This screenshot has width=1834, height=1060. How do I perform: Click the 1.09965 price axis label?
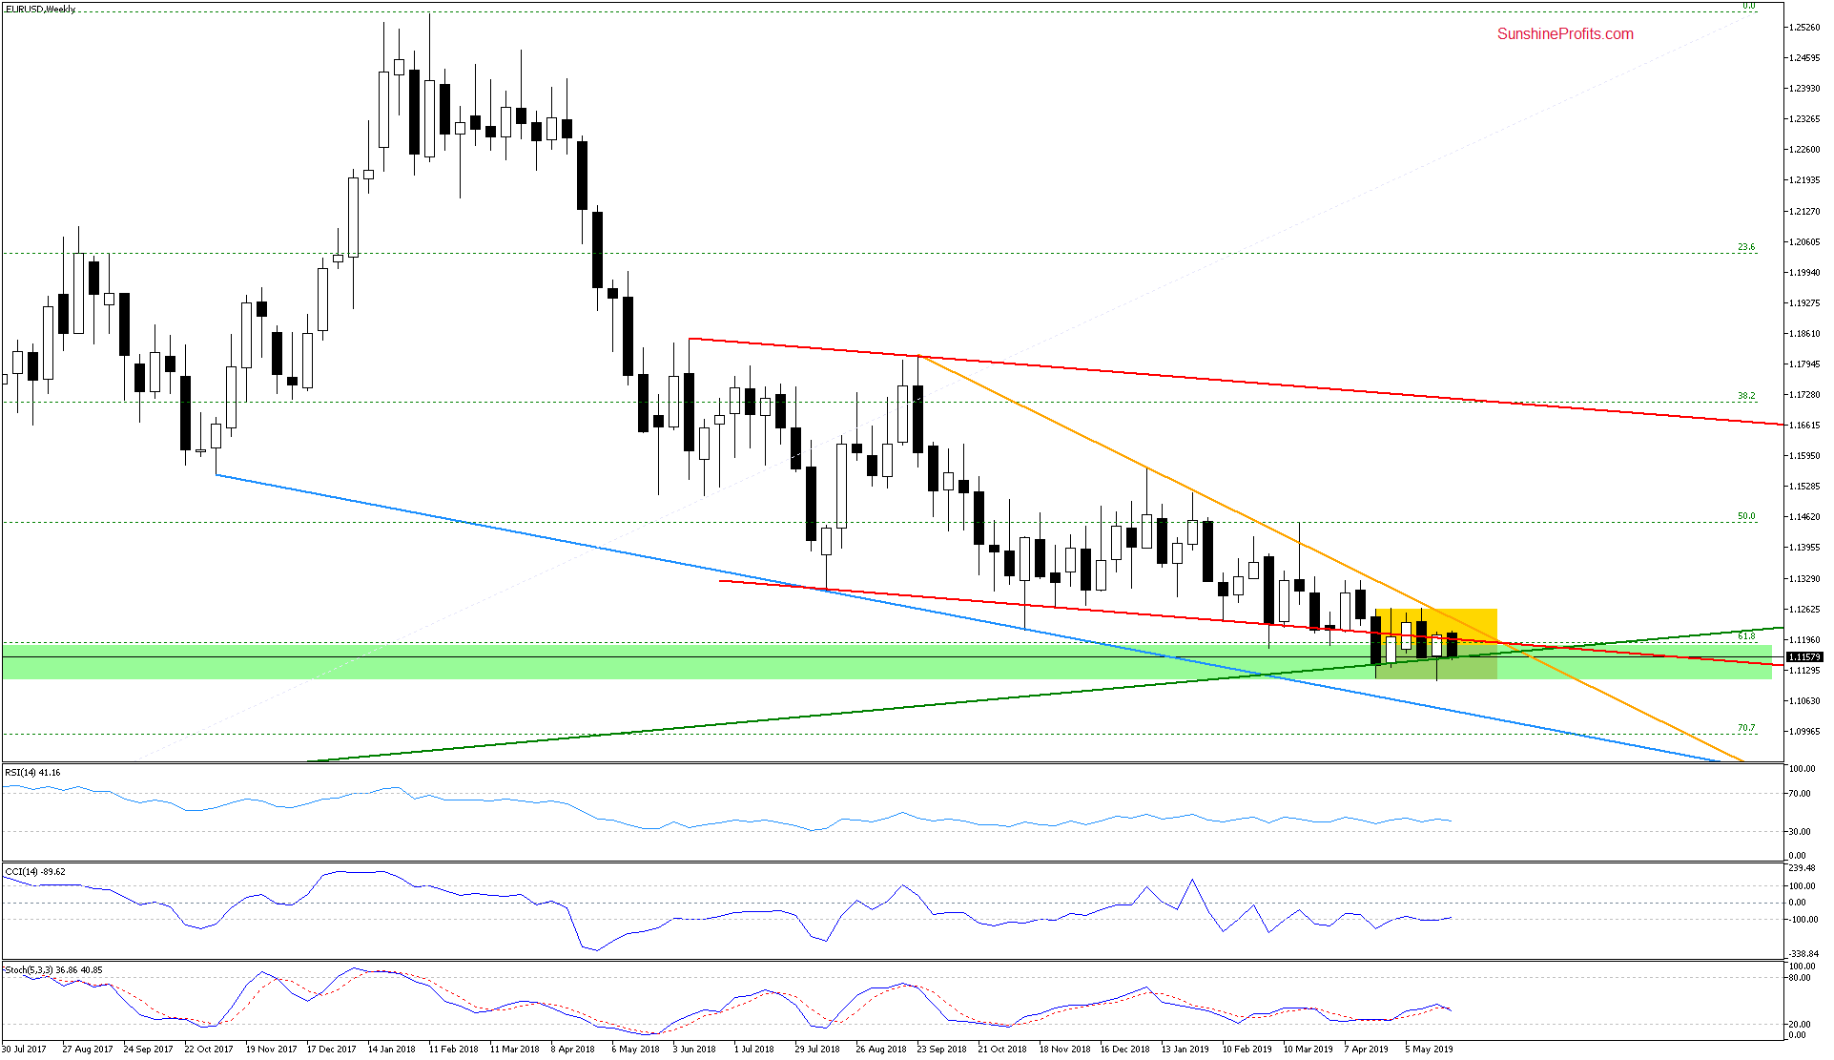[x=1803, y=732]
